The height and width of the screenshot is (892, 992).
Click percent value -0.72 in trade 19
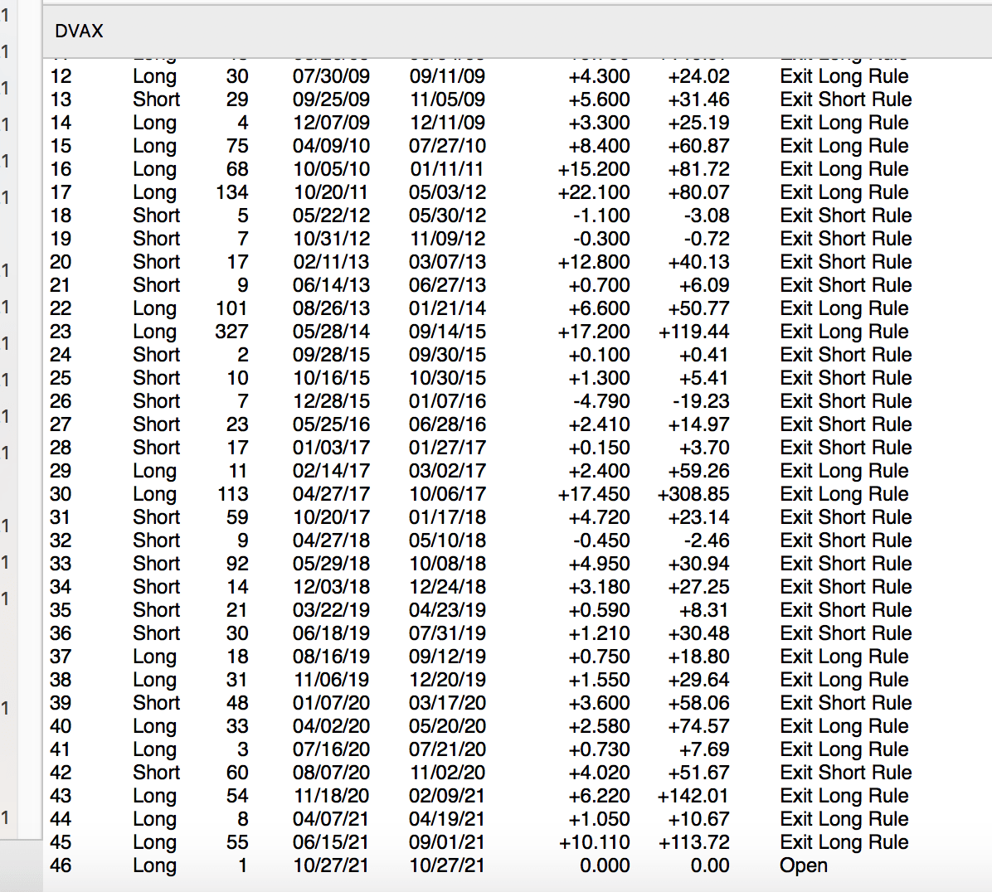pos(706,239)
